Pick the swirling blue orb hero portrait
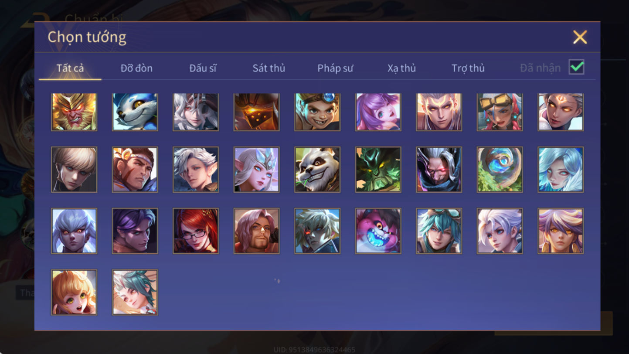The height and width of the screenshot is (354, 629). point(500,170)
